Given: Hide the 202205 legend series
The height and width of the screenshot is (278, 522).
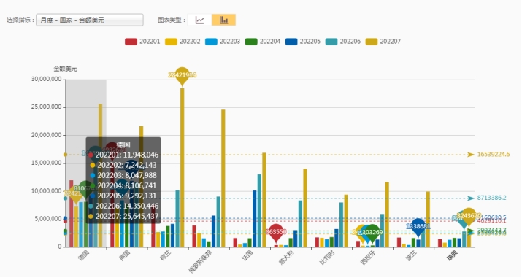Looking at the screenshot, I should click(x=303, y=42).
